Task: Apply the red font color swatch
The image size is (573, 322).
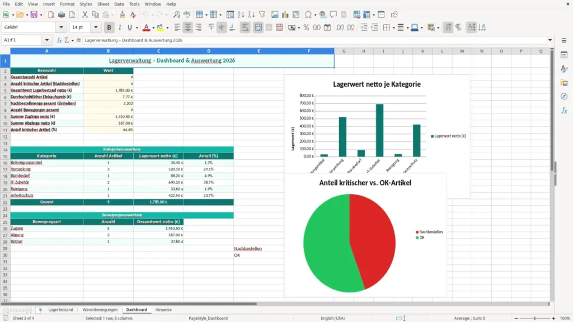Action: coord(146,27)
